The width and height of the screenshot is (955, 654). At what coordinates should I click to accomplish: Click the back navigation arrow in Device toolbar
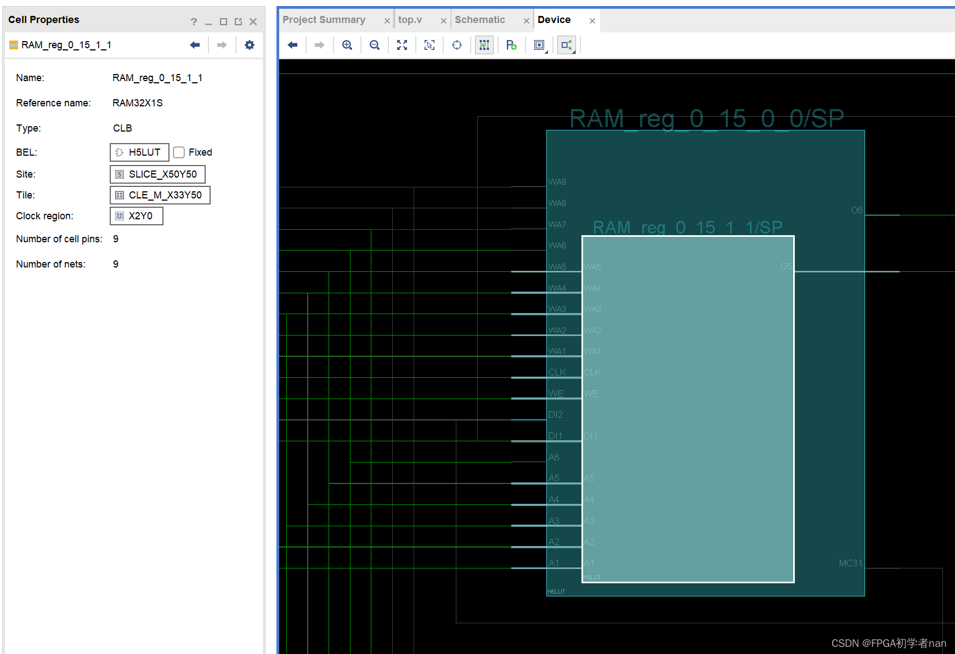tap(292, 44)
